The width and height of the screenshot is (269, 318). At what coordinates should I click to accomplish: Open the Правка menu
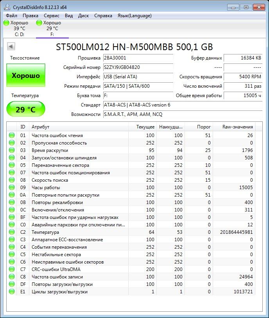pyautogui.click(x=30, y=16)
